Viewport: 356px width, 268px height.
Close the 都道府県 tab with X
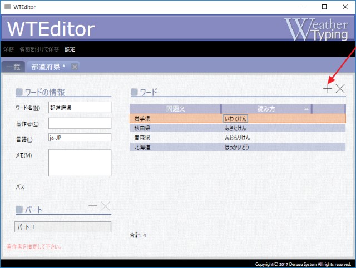pyautogui.click(x=75, y=67)
